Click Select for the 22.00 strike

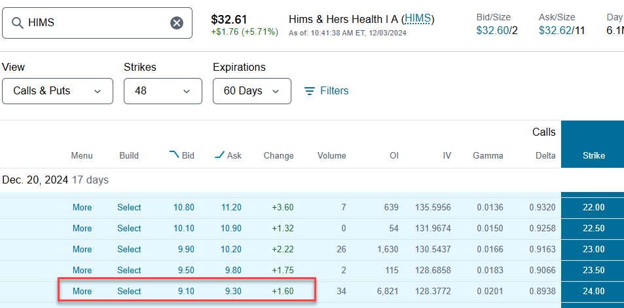pyautogui.click(x=129, y=208)
